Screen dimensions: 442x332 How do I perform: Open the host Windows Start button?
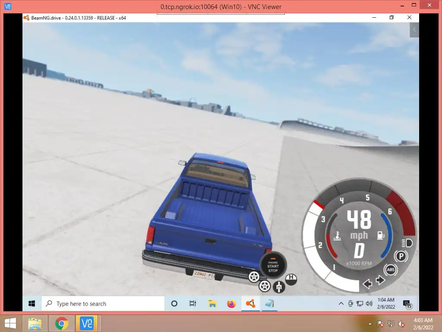click(10, 323)
